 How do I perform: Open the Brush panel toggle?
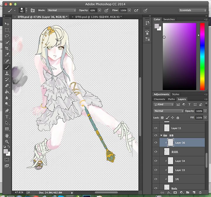tap(33, 10)
